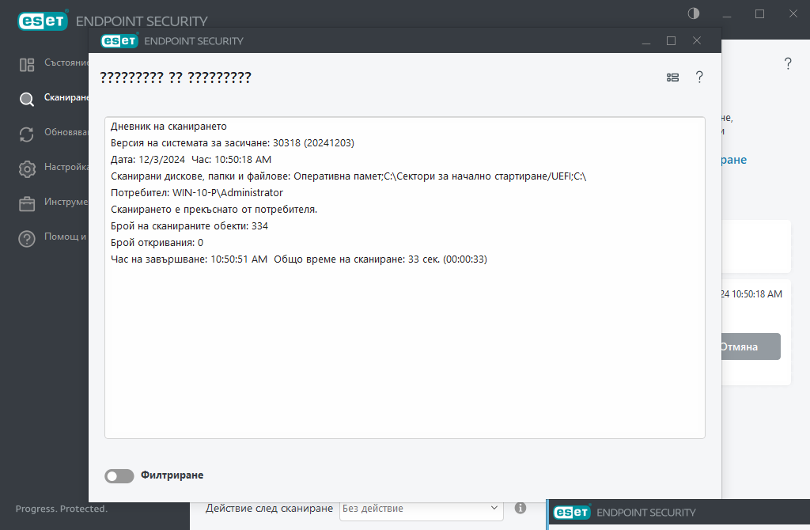Viewport: 810px width, 530px height.
Task: Click the Инструменти briefcase icon
Action: pyautogui.click(x=27, y=204)
